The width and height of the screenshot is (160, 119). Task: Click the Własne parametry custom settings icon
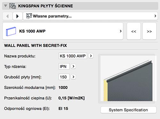(29, 16)
